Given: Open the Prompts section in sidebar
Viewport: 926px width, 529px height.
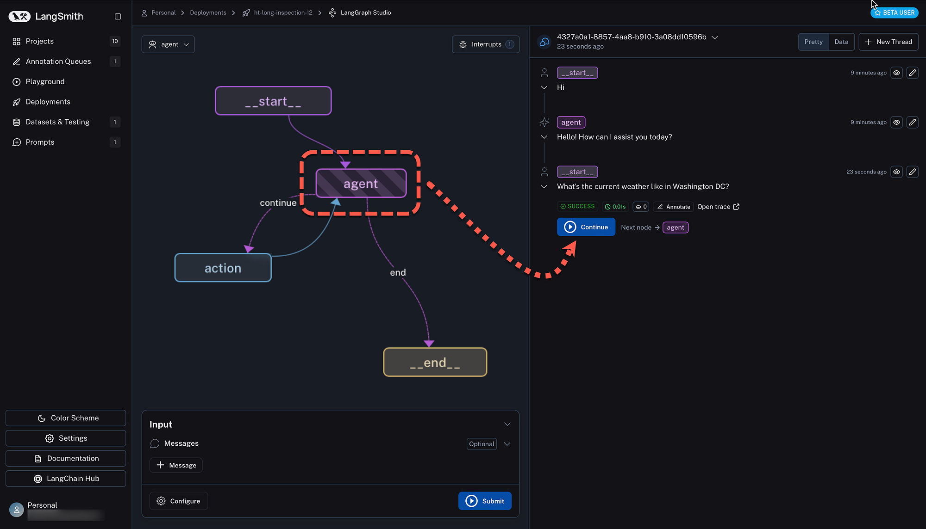Looking at the screenshot, I should [x=40, y=142].
